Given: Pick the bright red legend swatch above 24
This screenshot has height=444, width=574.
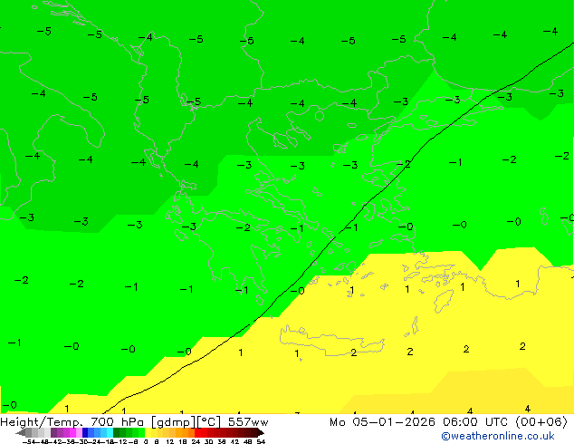Looking at the screenshot, I should click(x=197, y=432).
